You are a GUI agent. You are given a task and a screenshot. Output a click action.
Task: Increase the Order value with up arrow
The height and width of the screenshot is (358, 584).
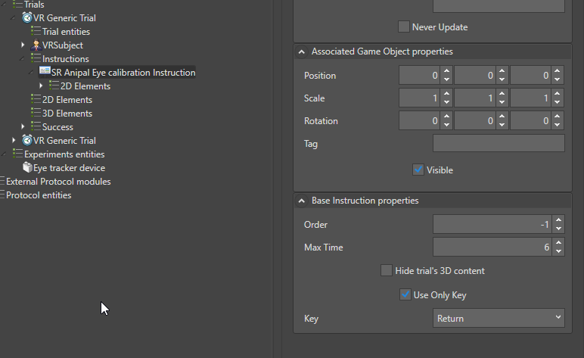tap(559, 220)
